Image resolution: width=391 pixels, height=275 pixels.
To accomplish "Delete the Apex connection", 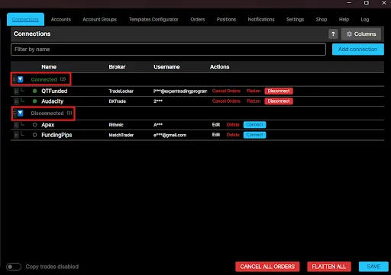I will 233,125.
